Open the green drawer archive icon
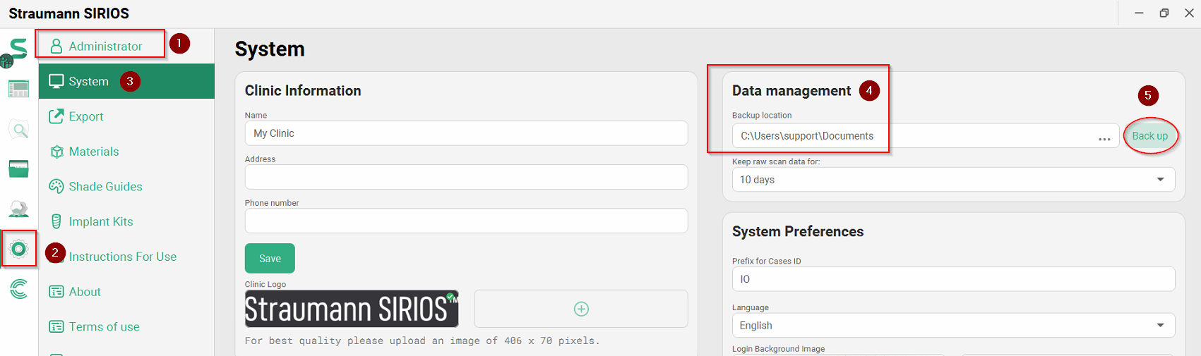 coord(18,168)
